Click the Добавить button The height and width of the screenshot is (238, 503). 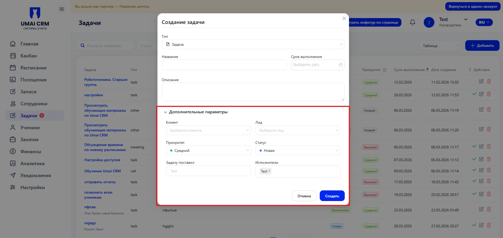(x=482, y=45)
